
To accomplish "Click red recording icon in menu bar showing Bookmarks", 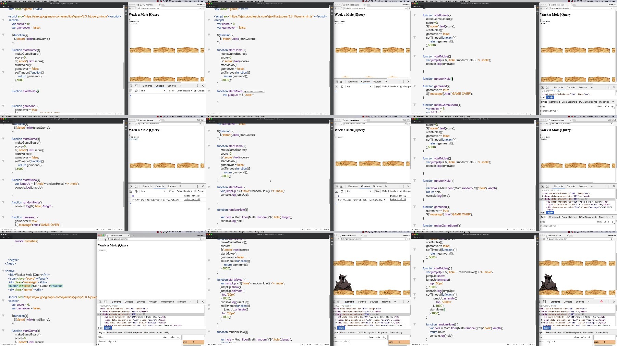I will coord(158,232).
